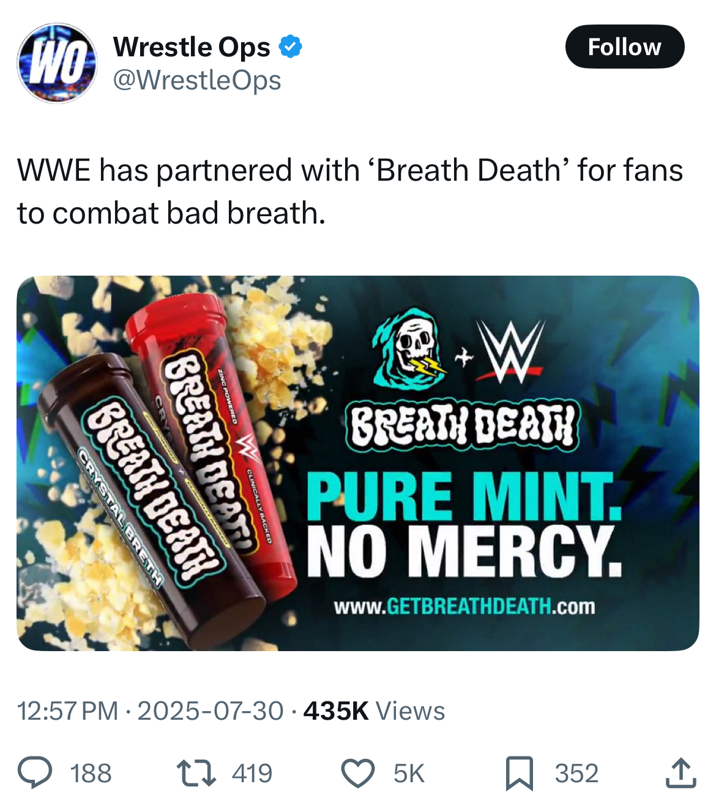This screenshot has width=716, height=811.
Task: Click the blue verified badge
Action: coord(291,47)
